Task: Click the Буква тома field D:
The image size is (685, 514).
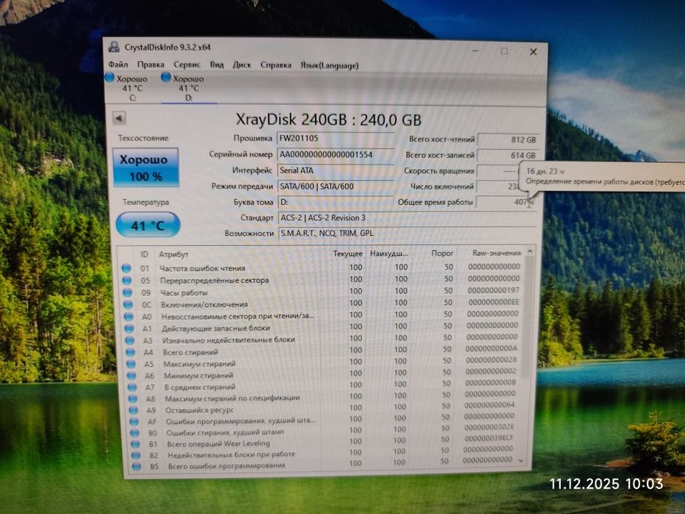Action: click(335, 202)
